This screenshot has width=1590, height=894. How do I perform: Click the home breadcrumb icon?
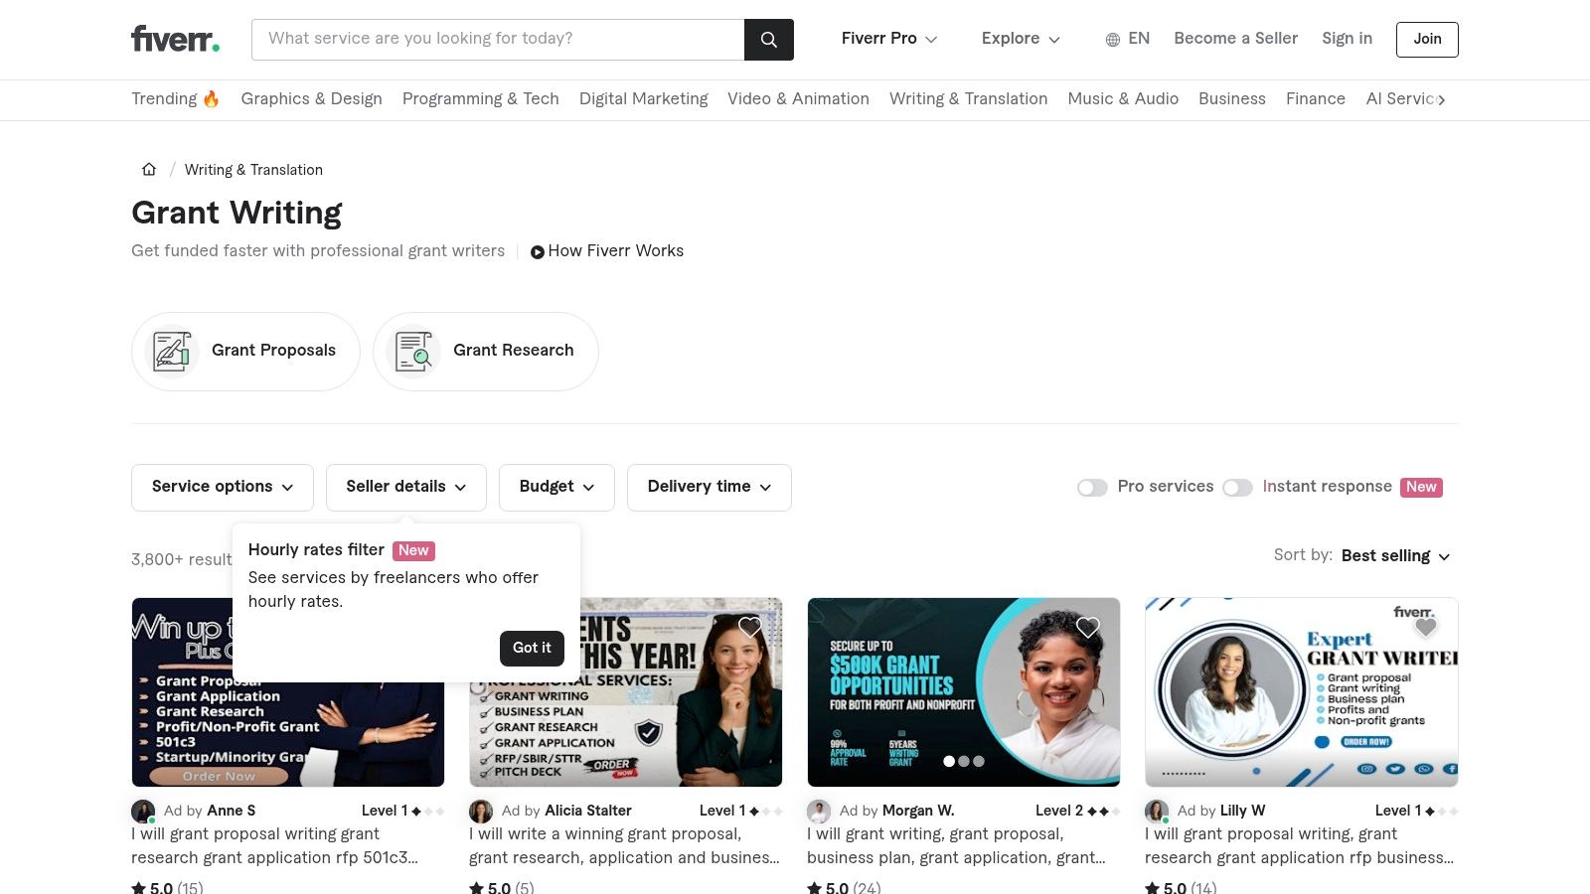(149, 169)
